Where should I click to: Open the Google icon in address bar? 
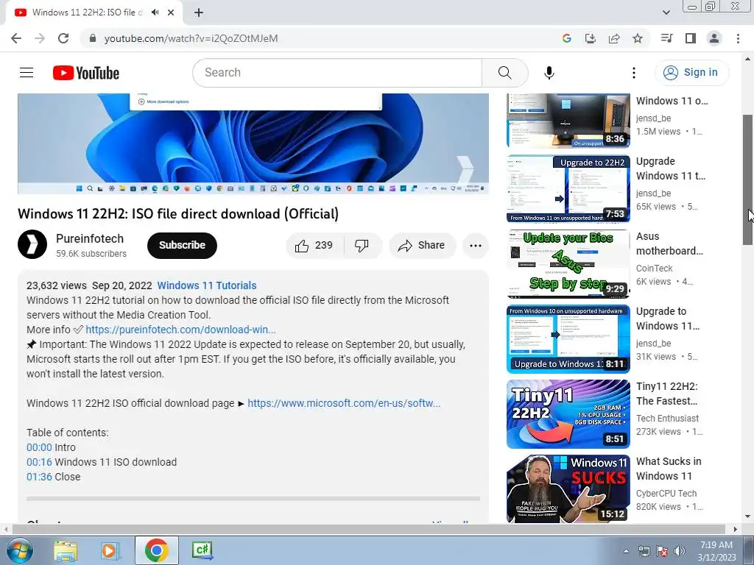tap(566, 38)
